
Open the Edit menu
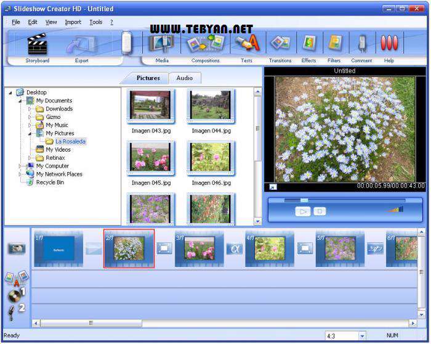coord(33,22)
